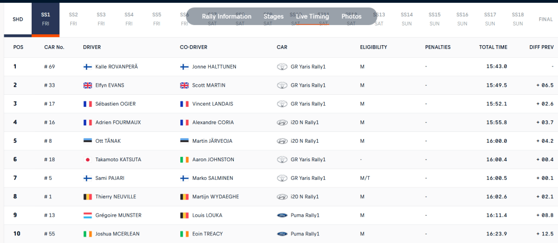558x243 pixels.
Task: Click French flag beside Vincent LANDAIS
Action: coord(184,104)
